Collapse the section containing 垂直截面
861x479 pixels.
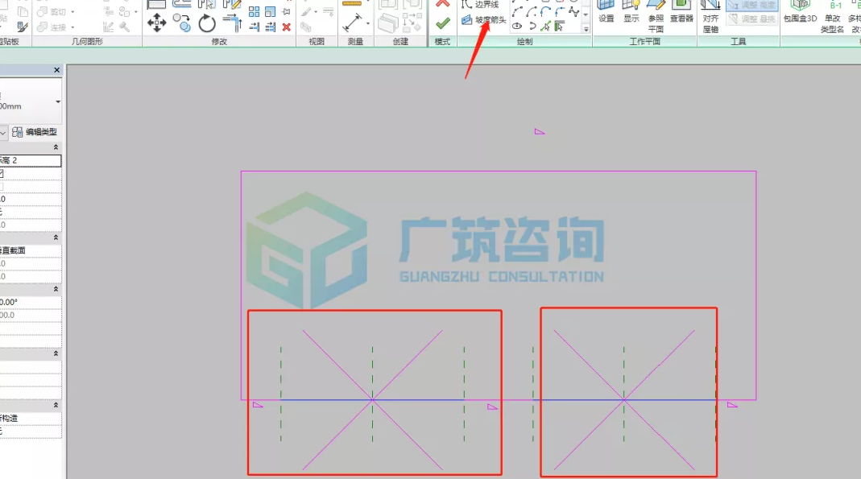56,237
